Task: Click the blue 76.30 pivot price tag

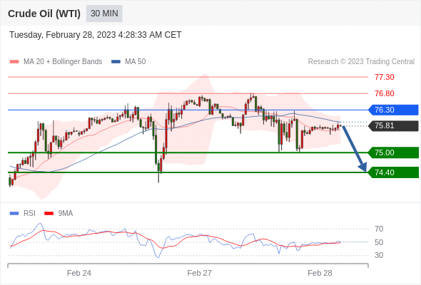Action: (x=393, y=110)
